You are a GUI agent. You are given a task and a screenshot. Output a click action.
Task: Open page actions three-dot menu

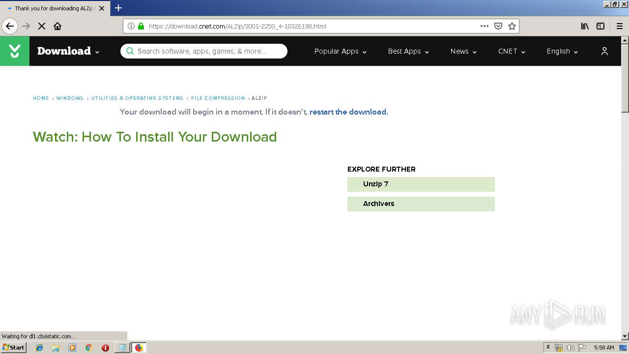[x=485, y=26]
